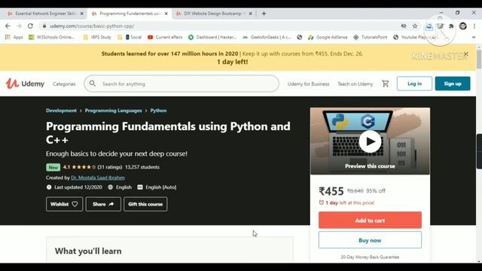Close the DIY Website Design Bootcamp tab
The image size is (482, 271).
tap(251, 14)
